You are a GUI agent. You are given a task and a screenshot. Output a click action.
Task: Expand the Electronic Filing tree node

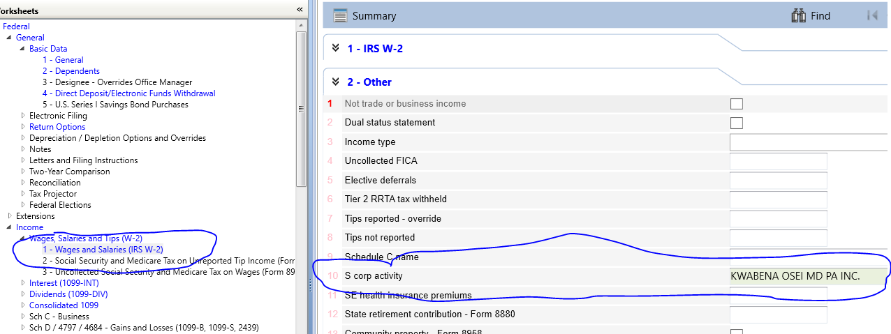22,116
